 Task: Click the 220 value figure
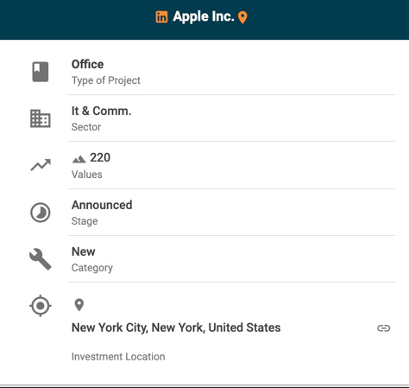(100, 157)
